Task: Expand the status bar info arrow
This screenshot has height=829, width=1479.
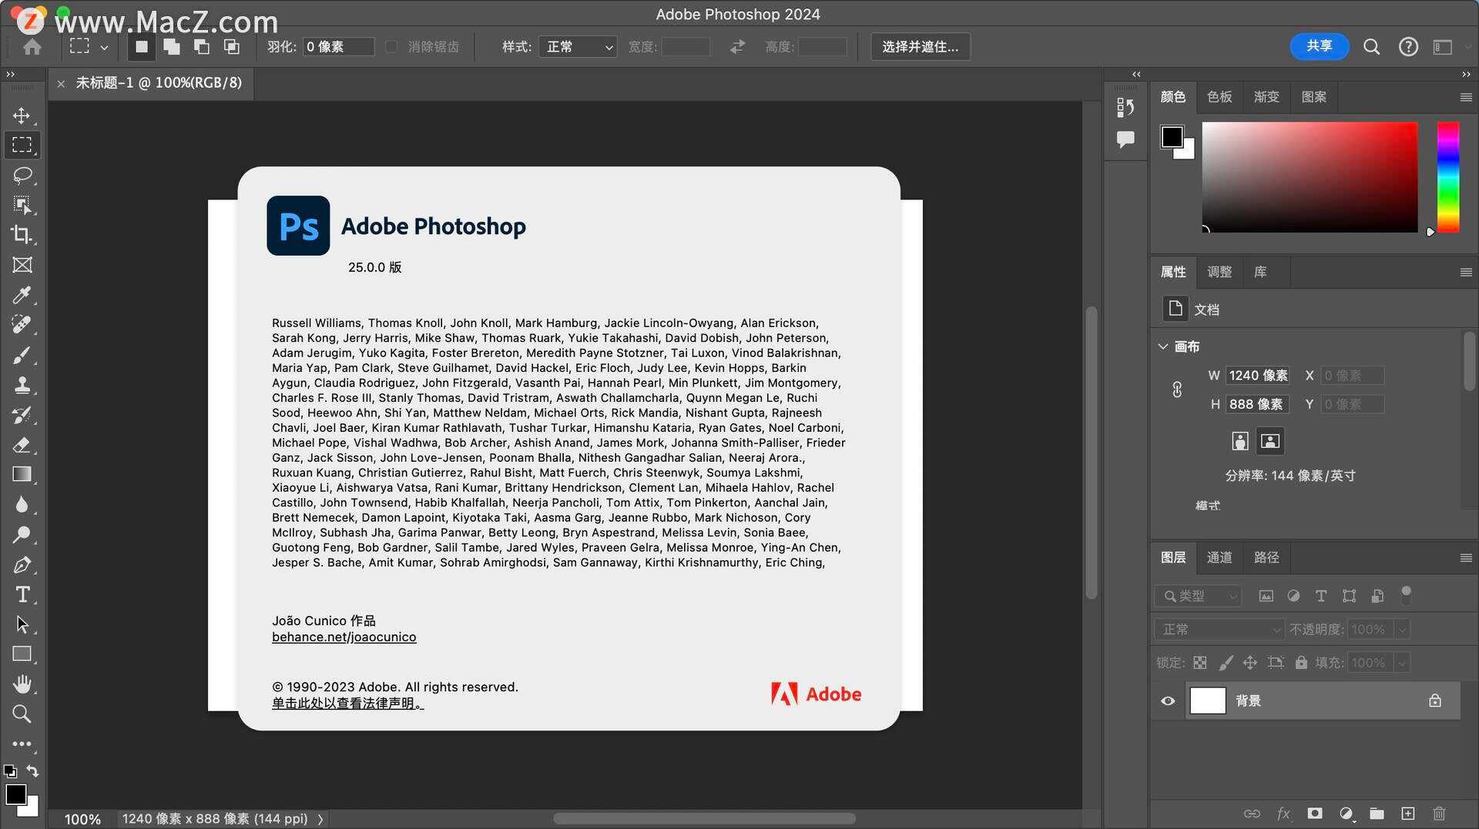Action: point(320,819)
